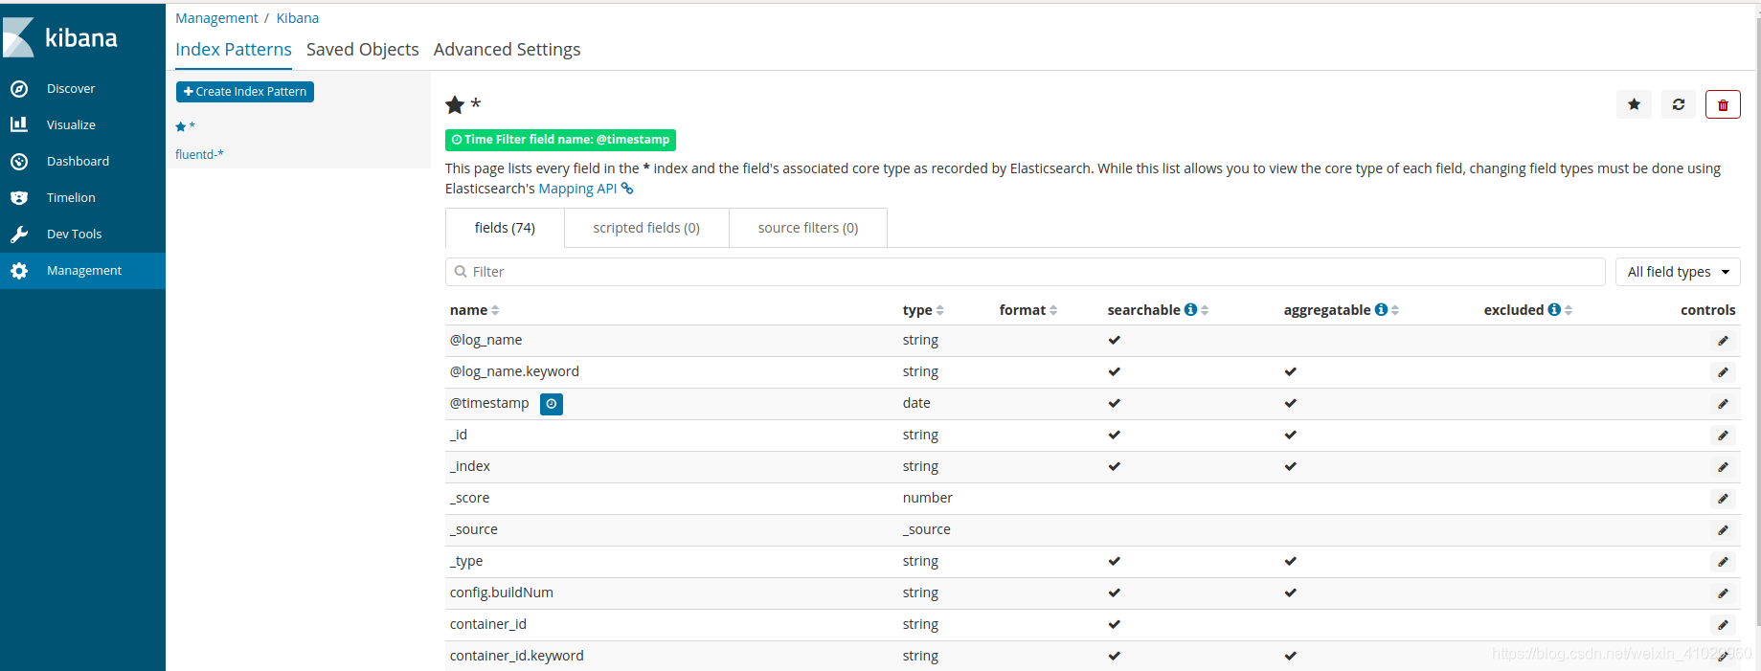Viewport: 1761px width, 671px height.
Task: Select the fluentd-* index pattern
Action: coord(199,154)
